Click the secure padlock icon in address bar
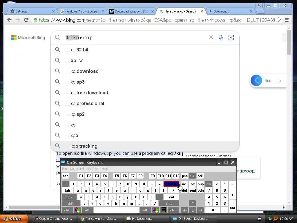The image size is (297, 223). tap(35, 20)
